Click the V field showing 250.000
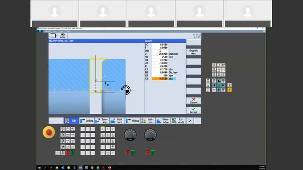The image size is (303, 170). click(x=160, y=54)
